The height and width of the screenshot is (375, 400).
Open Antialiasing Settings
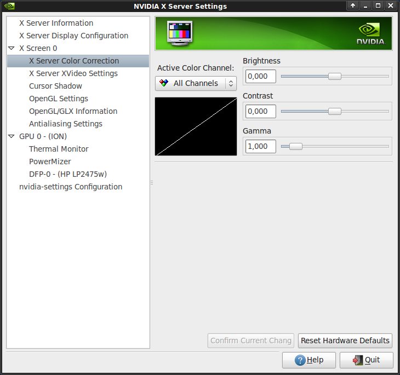(x=66, y=124)
